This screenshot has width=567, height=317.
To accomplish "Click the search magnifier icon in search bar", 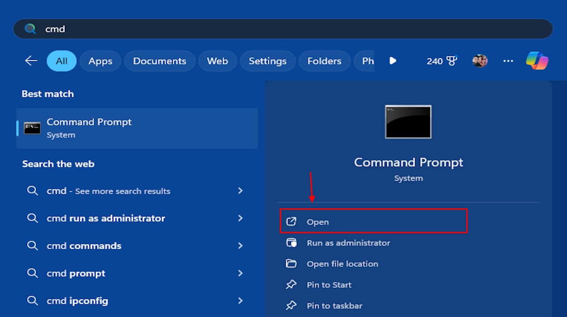I will 30,29.
